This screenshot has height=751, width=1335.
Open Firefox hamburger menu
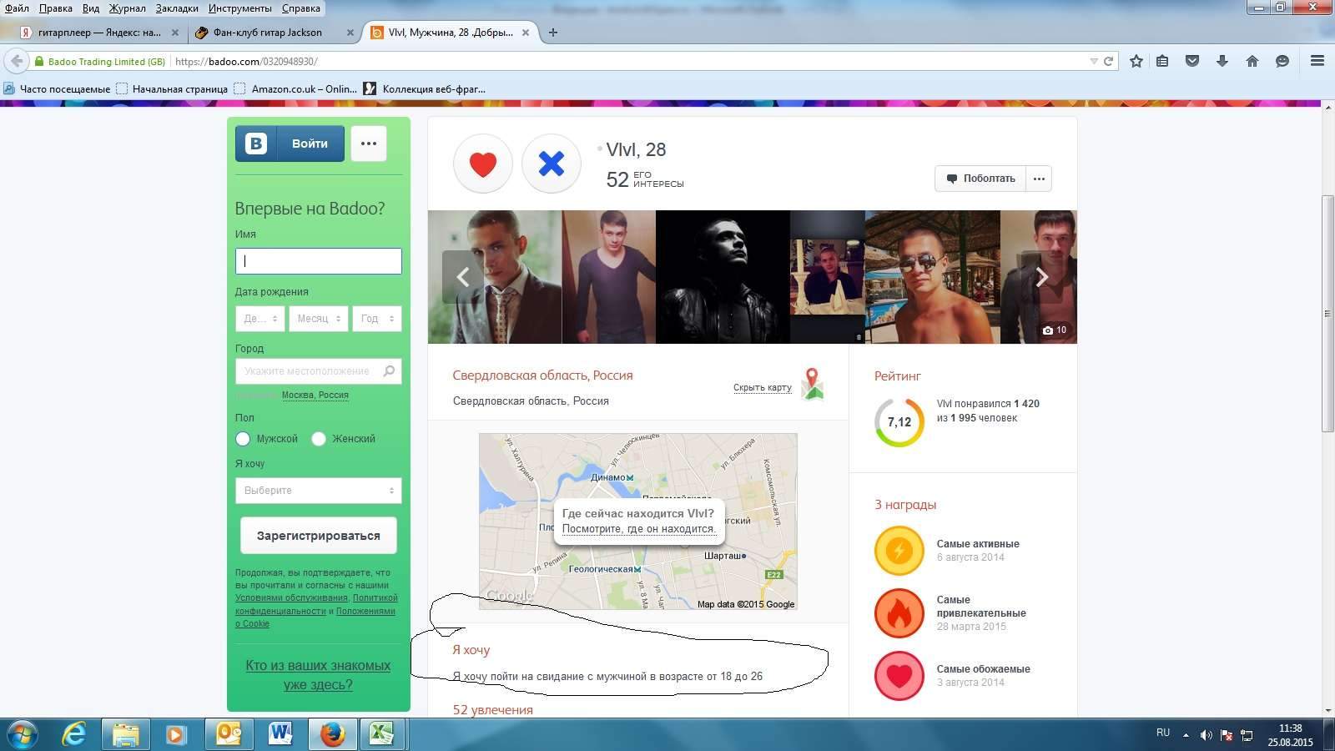click(1317, 61)
